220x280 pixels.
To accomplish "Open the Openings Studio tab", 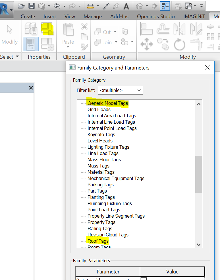I will coord(156,17).
